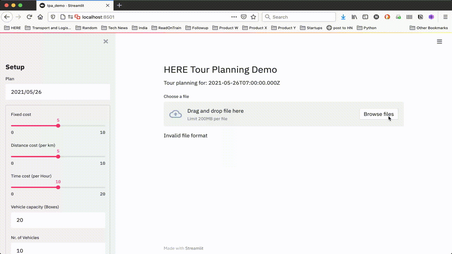
Task: Click the 'Invalid file format' message
Action: [x=185, y=135]
